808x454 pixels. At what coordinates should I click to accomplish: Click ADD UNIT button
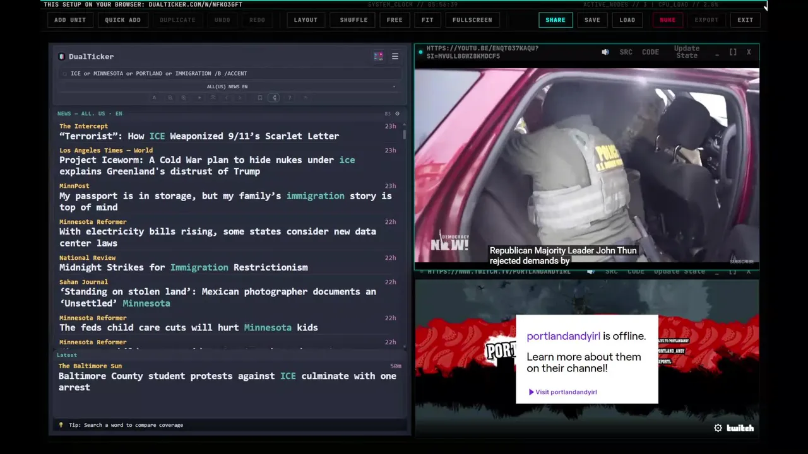click(70, 20)
